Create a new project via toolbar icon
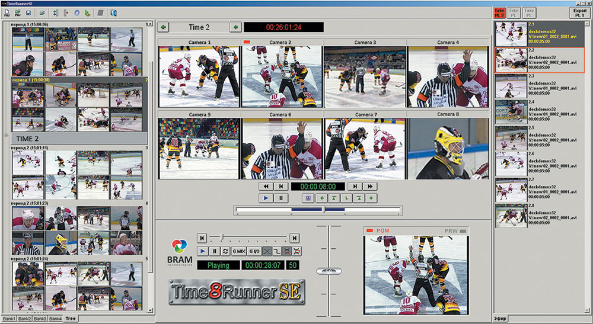Image resolution: width=593 pixels, height=324 pixels. click(7, 13)
